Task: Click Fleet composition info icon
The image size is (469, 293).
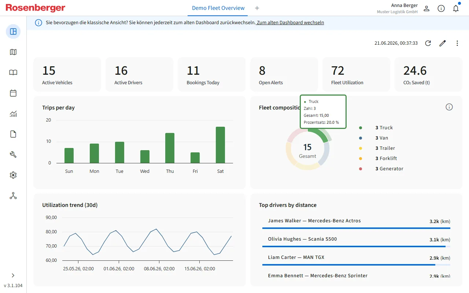Action: 449,107
